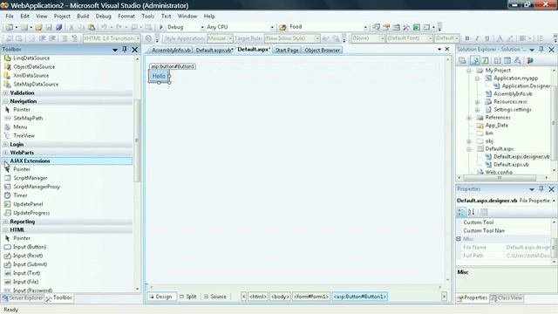Expand the References node in Solution Explorer
The width and height of the screenshot is (558, 314).
click(469, 118)
